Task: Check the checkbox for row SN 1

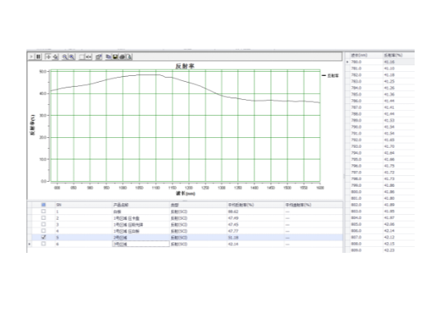Action: [44, 212]
